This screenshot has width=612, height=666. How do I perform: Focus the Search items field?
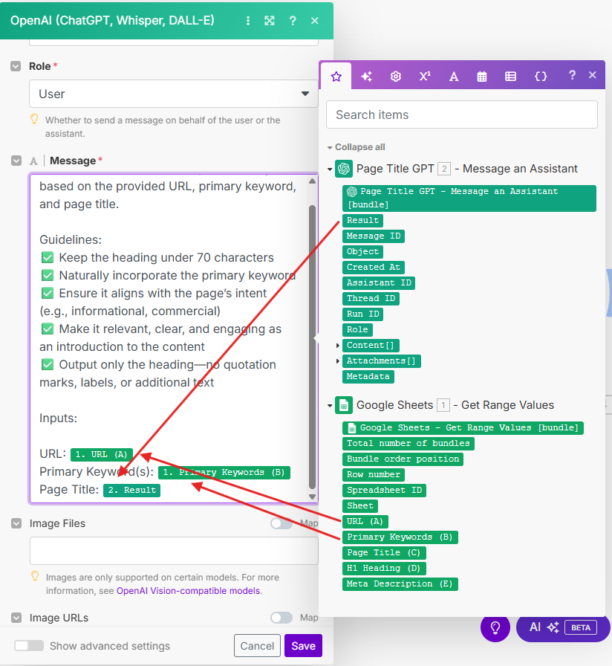click(x=462, y=114)
